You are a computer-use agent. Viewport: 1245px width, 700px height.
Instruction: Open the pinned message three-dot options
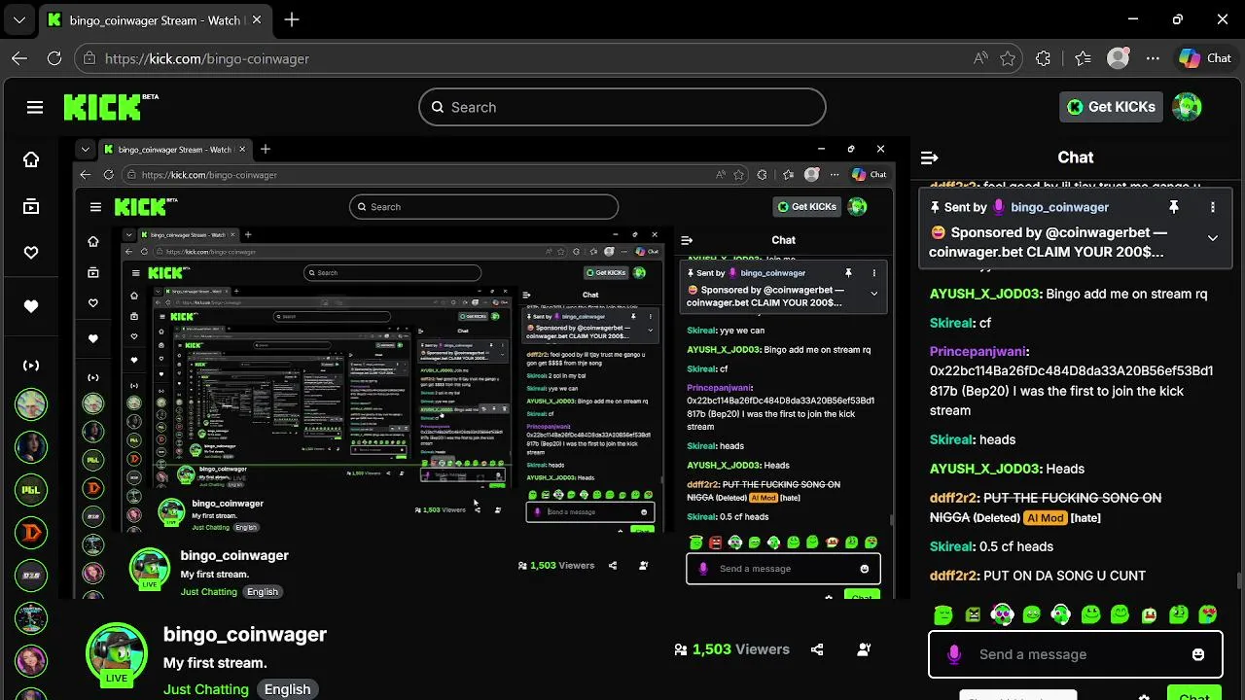pos(1213,207)
